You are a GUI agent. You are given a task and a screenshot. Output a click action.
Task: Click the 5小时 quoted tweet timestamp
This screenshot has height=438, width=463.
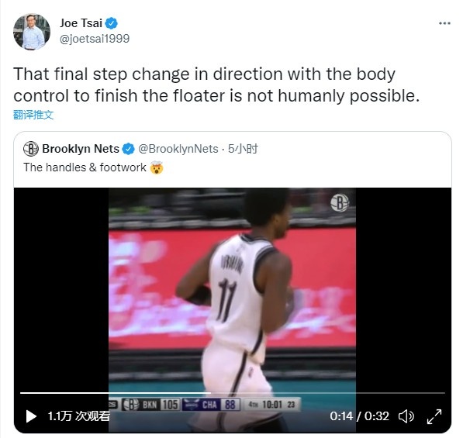click(243, 149)
